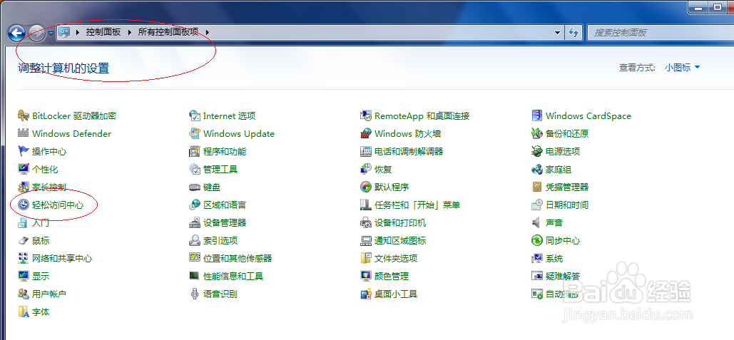This screenshot has width=734, height=340.
Task: Open Windows CardSpace link
Action: [x=588, y=116]
